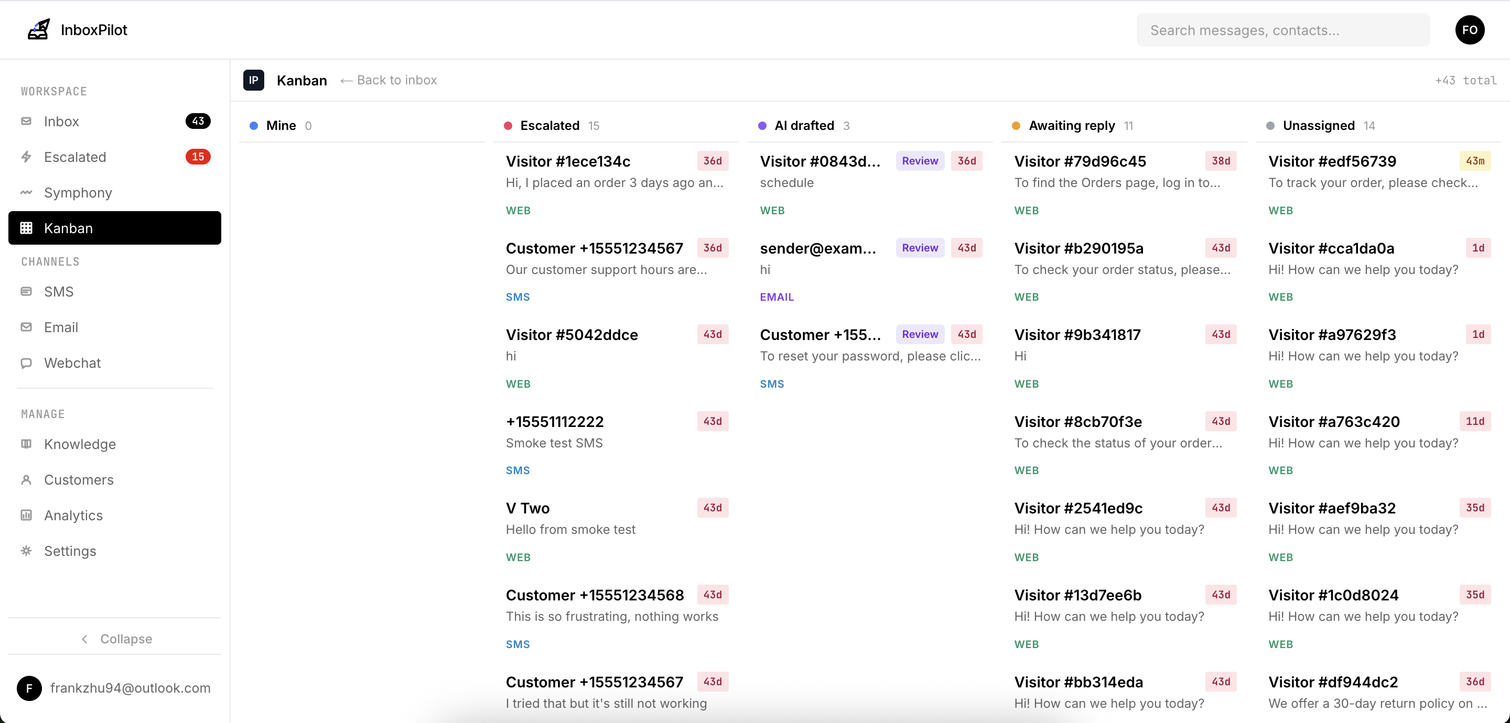Viewport: 1510px width, 723px height.
Task: Click the InboxPilot logo icon
Action: click(x=39, y=30)
